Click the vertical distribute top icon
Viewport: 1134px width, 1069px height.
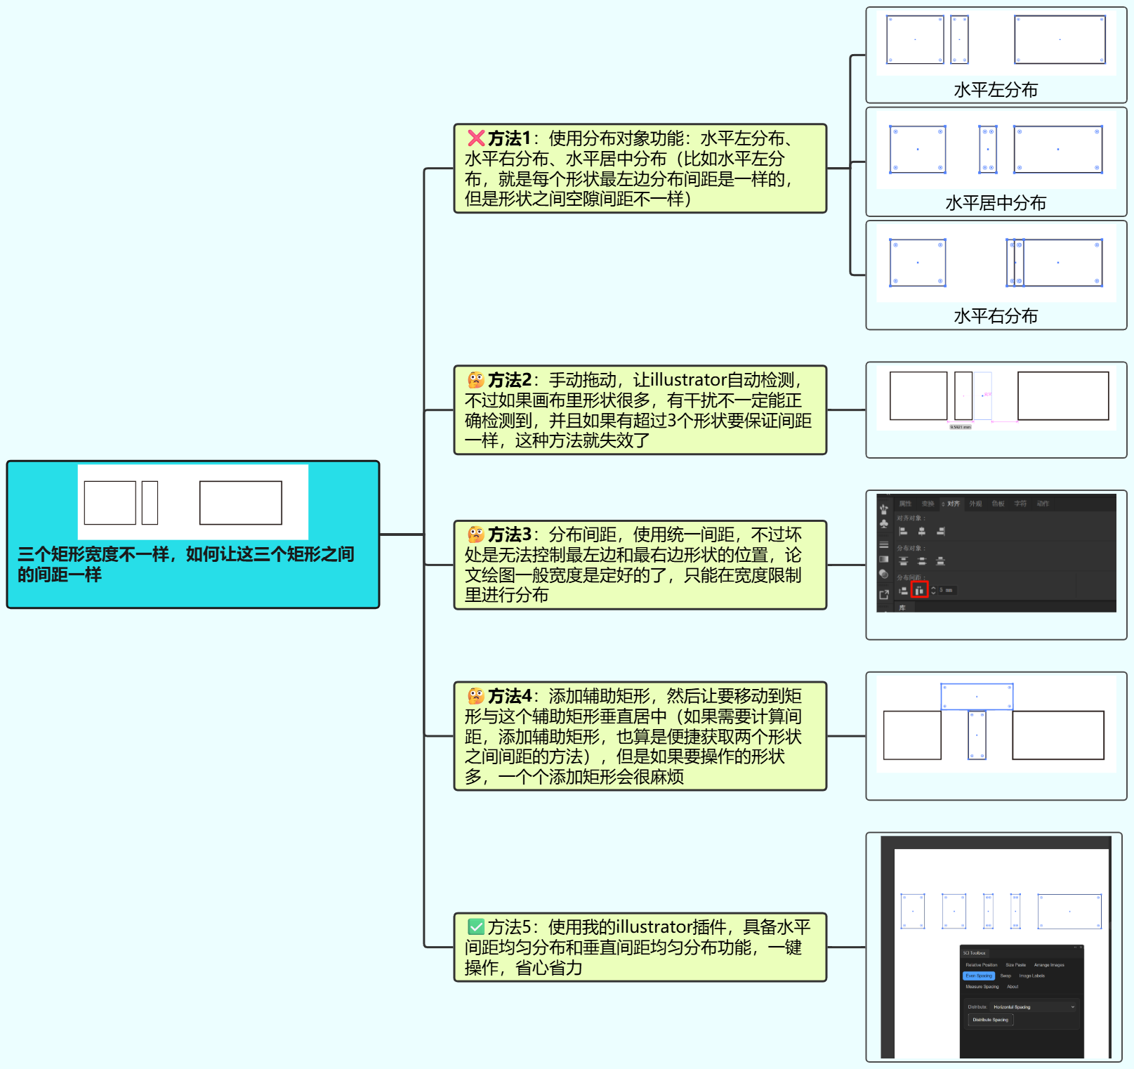tap(904, 561)
